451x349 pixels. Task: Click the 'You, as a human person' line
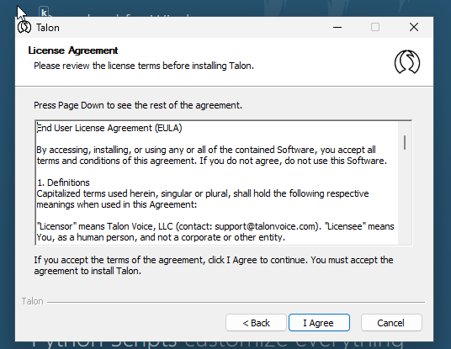(161, 237)
